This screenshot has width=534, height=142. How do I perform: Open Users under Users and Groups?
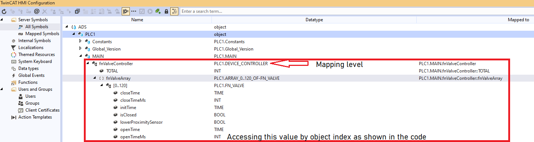[31, 96]
